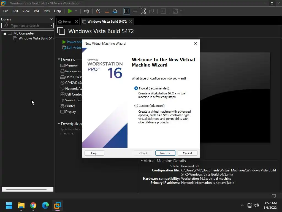Toggle the Show Library toolbar icon
The height and width of the screenshot is (212, 282).
click(127, 11)
